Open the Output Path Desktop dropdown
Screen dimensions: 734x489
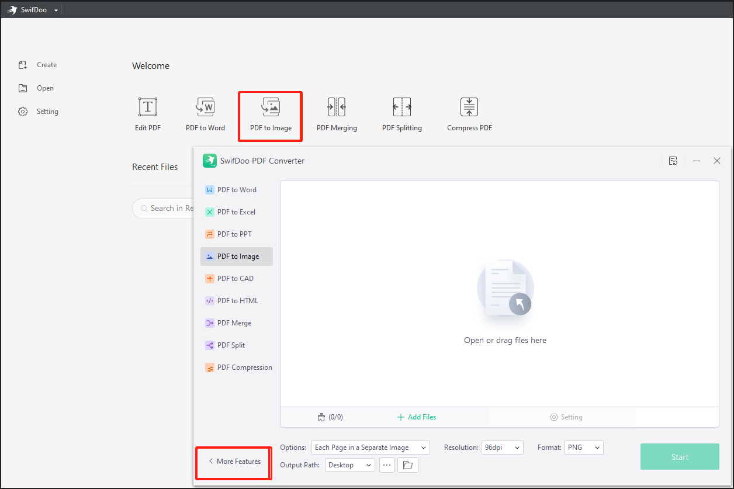(x=350, y=465)
